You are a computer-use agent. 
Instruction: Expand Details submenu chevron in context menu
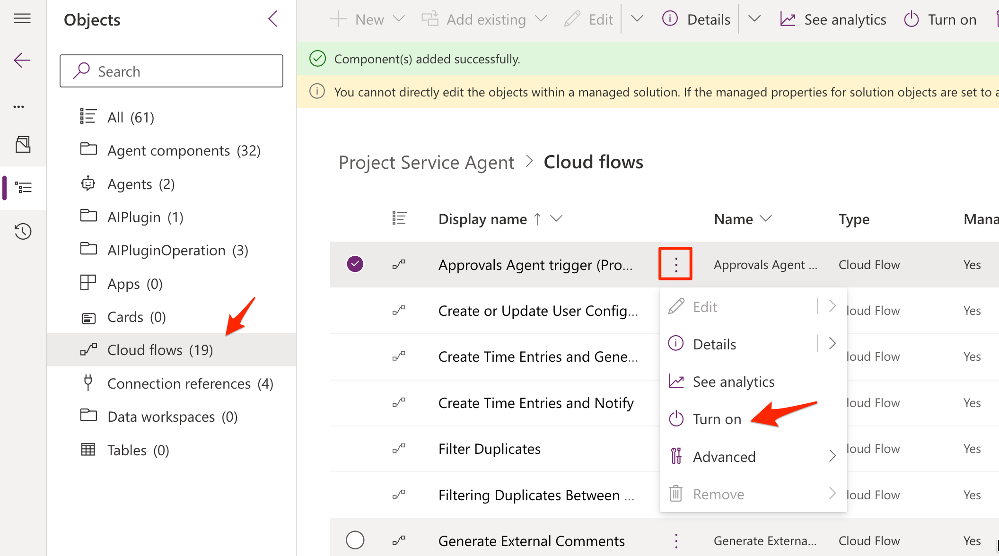coord(832,343)
